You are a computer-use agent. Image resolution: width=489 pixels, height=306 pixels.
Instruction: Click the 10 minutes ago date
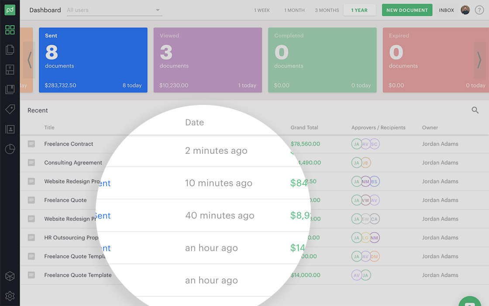coord(219,183)
